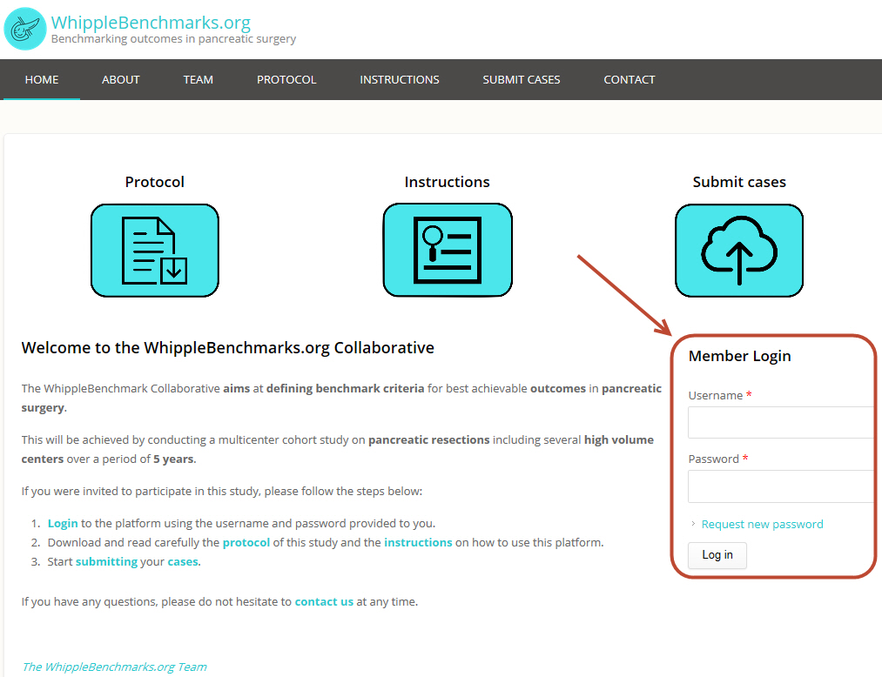Focus the Password input field
Screen dimensions: 882x677
coord(781,486)
